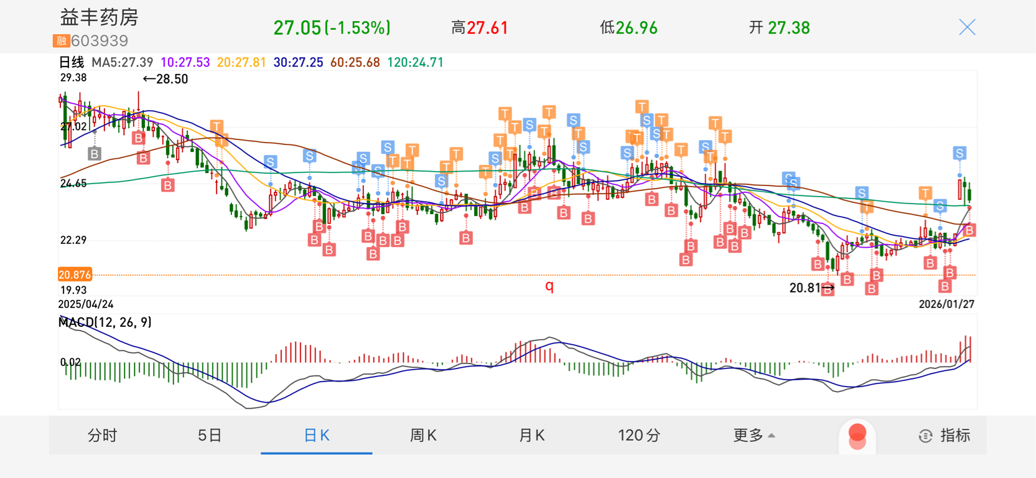Click the 120:24.71 moving average label
This screenshot has height=478, width=1036.
point(415,62)
